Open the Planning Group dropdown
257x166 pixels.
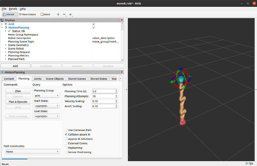(47, 96)
